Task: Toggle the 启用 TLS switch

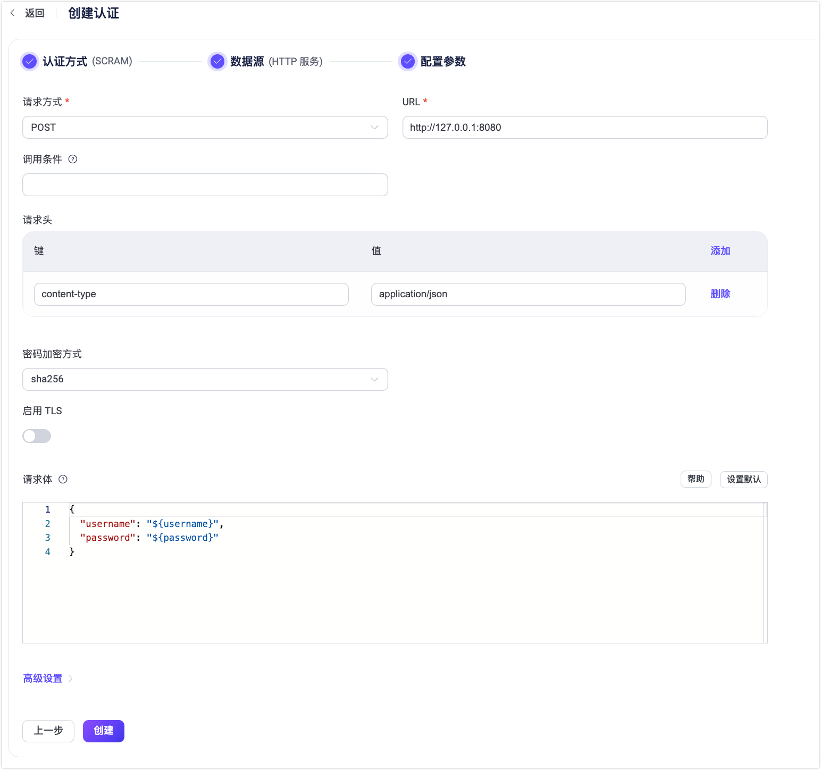Action: click(36, 436)
